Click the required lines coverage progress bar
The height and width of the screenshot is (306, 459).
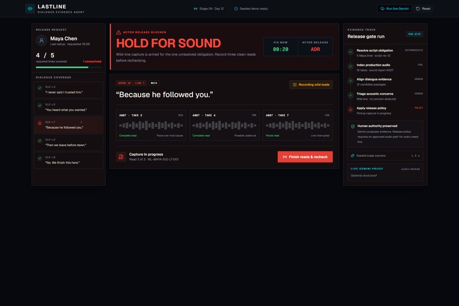(x=68, y=67)
